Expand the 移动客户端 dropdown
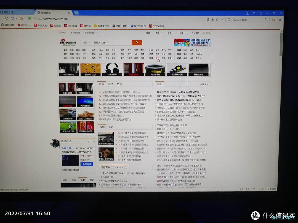The height and width of the screenshot is (223, 298). click(x=91, y=33)
